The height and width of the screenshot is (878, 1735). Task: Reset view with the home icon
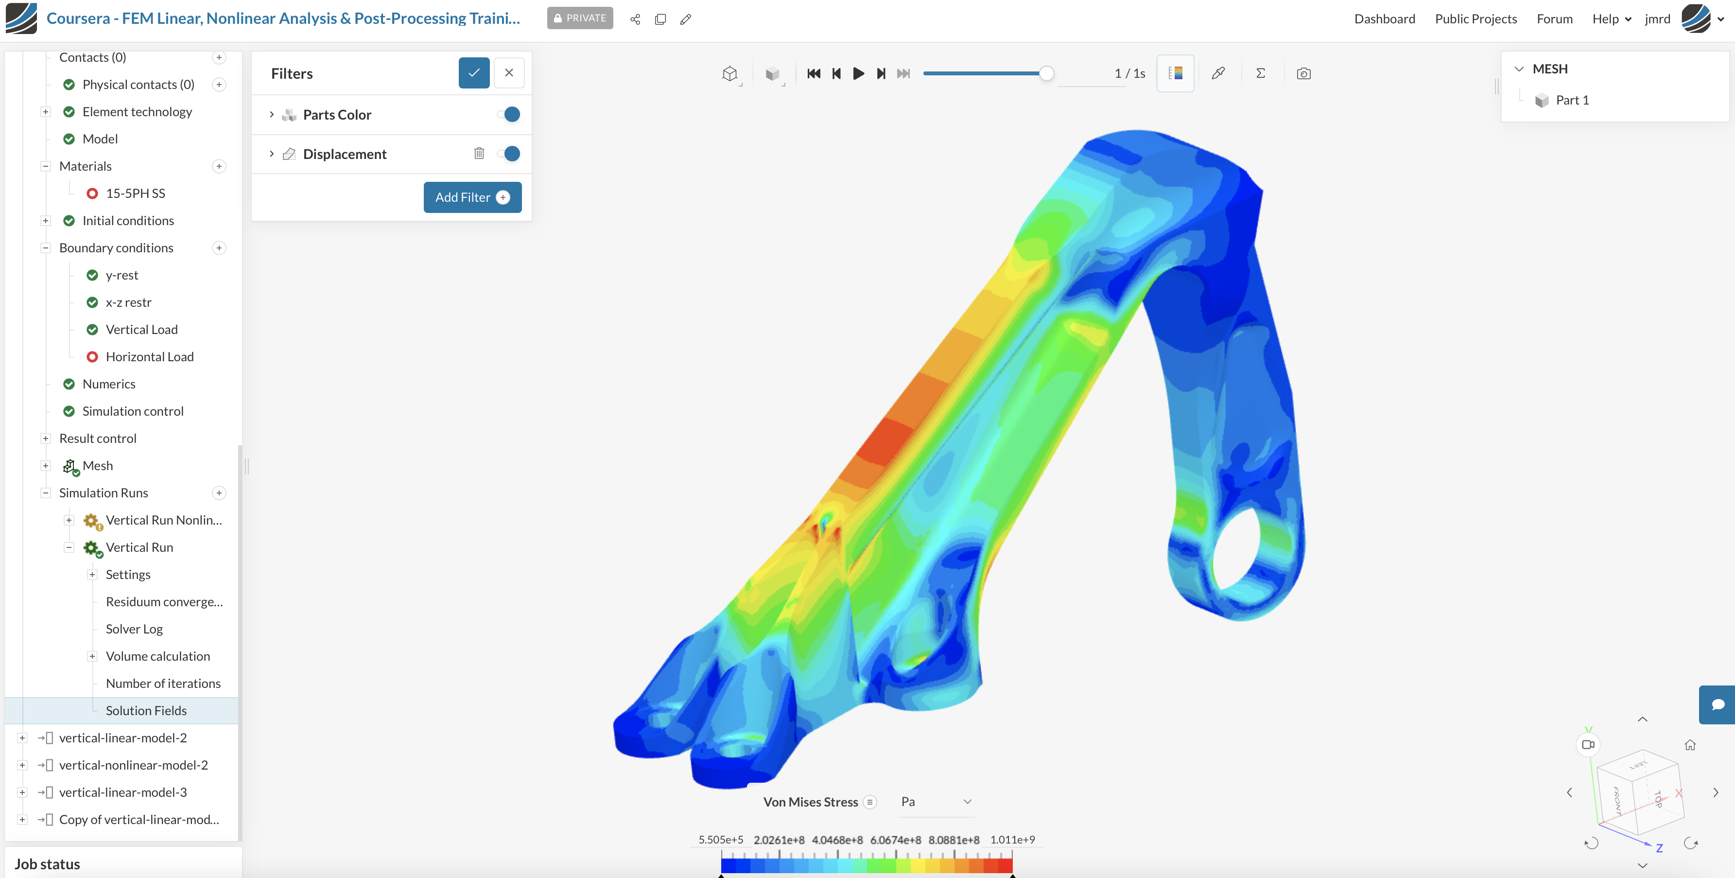(x=1690, y=745)
